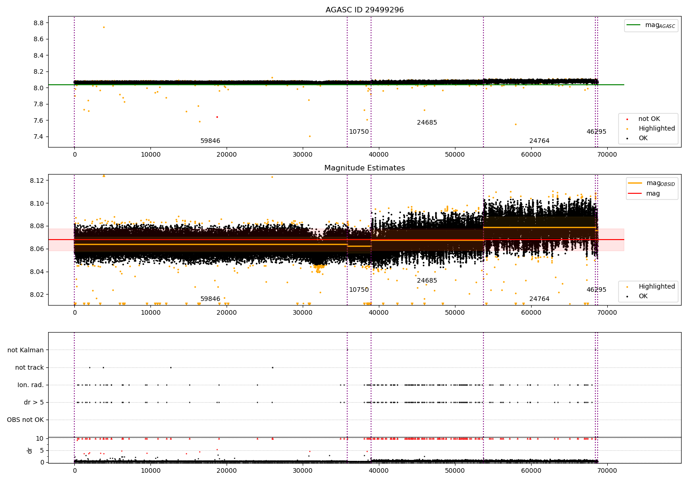Screen dimensions: 688x481
Task: Click the 8.2 y-axis tick label
Action: click(x=39, y=72)
